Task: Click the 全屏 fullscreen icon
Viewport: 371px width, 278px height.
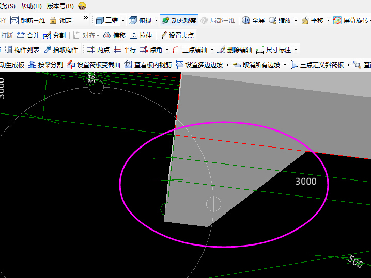Action: click(x=246, y=20)
